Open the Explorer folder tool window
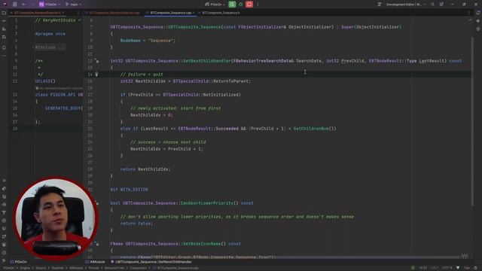This screenshot has height=271, width=482. click(x=4, y=13)
